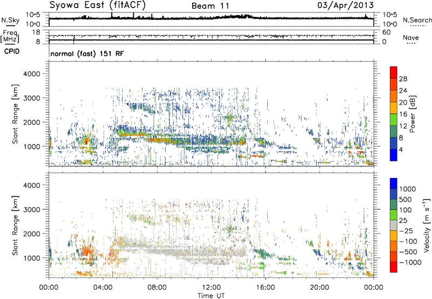Click the '3000' tick of the power panel
The width and height of the screenshot is (432, 299).
pos(32,98)
